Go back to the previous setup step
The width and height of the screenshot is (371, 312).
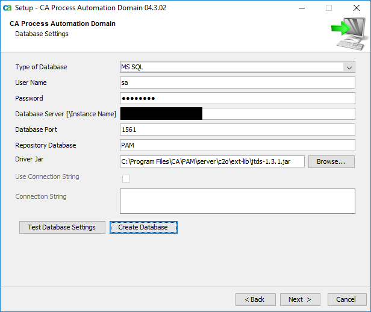[x=255, y=300]
